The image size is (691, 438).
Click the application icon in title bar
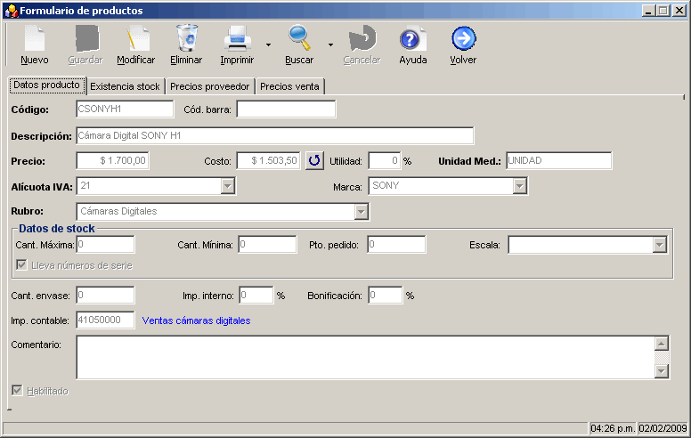point(12,11)
